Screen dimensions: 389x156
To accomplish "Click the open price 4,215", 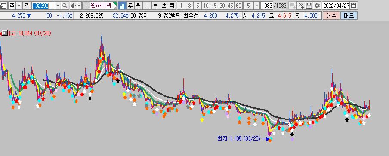I will [258, 16].
